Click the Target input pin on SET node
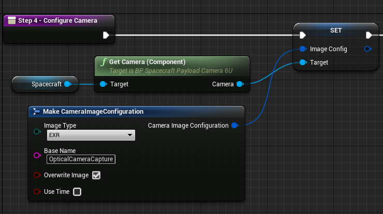Image resolution: width=383 pixels, height=214 pixels. tap(303, 63)
